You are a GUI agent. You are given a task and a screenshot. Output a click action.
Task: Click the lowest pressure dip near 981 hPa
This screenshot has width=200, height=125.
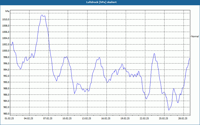(169, 110)
